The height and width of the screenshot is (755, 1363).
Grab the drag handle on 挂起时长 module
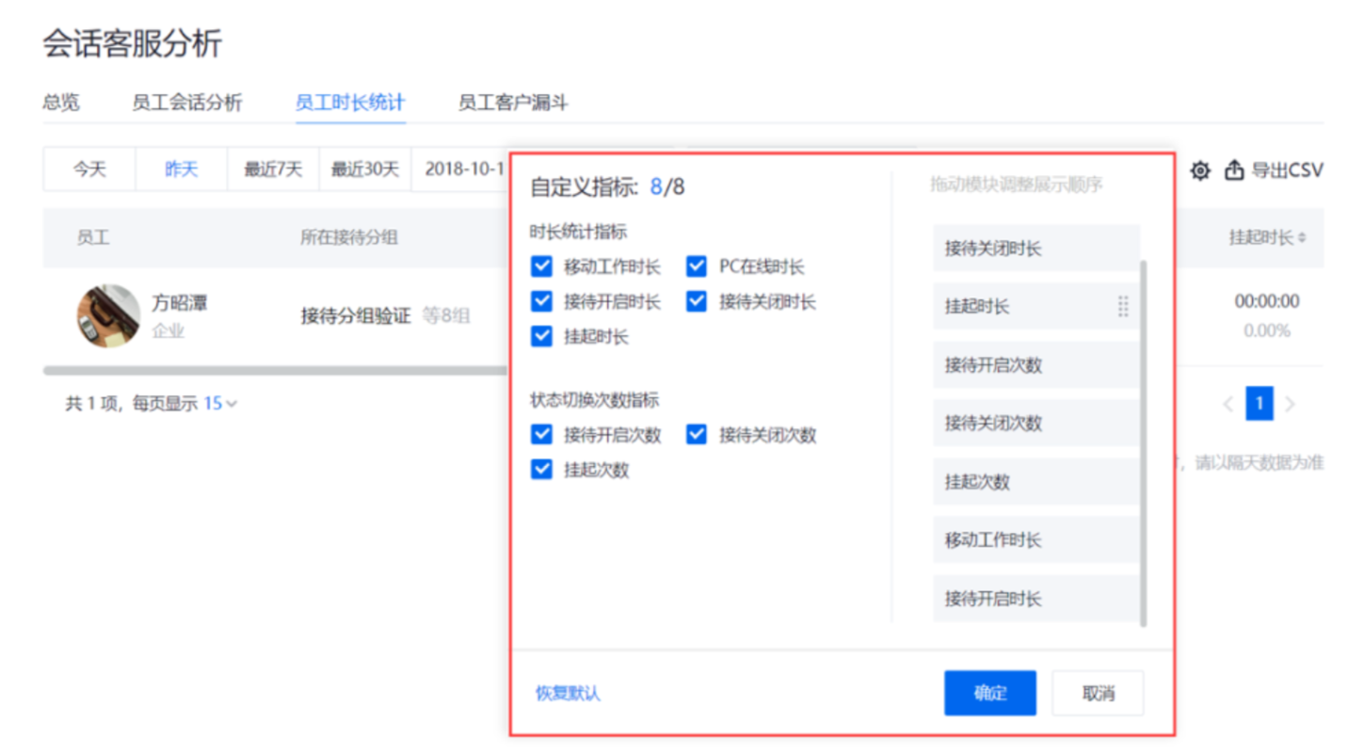click(x=1123, y=306)
